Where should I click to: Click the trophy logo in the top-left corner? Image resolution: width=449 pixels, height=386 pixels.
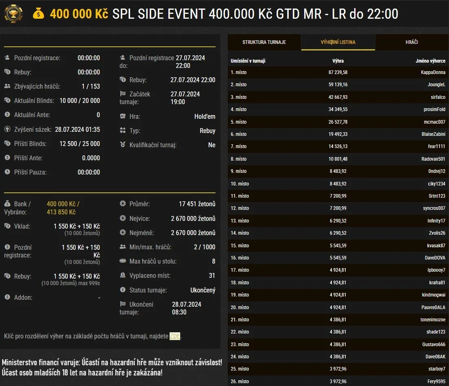(x=13, y=13)
